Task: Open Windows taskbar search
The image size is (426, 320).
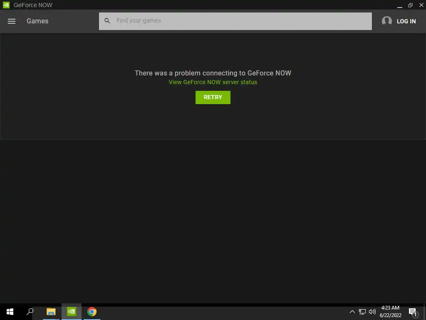Action: (x=30, y=312)
